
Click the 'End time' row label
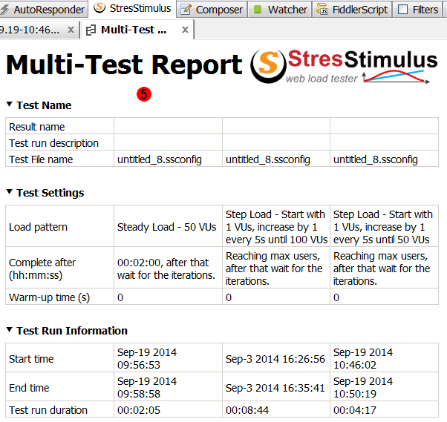[29, 388]
